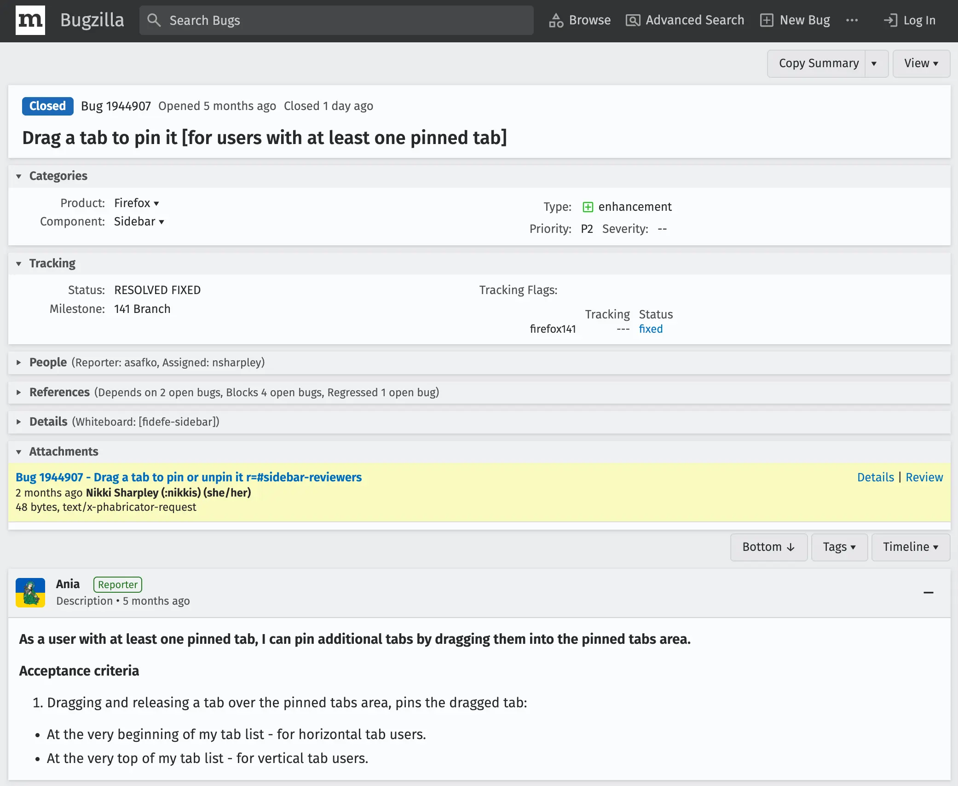Screen dimensions: 958x786
Task: Click '48 bytes, text/x-phabricator-request' text
Action: pos(106,508)
